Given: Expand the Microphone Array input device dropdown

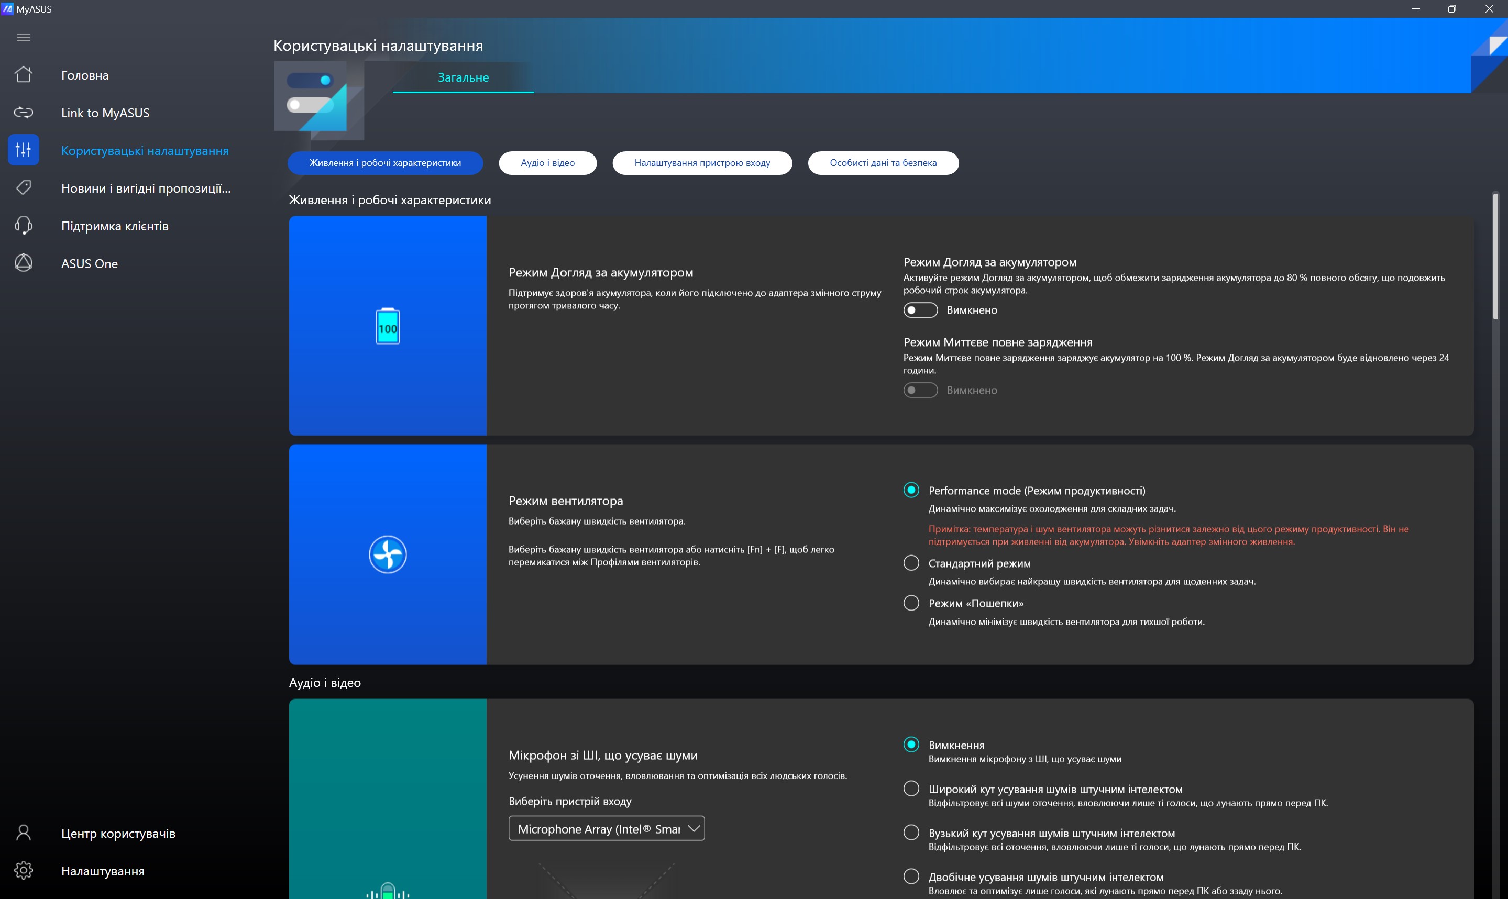Looking at the screenshot, I should (x=606, y=828).
